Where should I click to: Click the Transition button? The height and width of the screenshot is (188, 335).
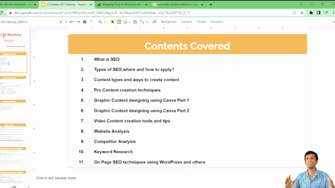[x=216, y=22]
